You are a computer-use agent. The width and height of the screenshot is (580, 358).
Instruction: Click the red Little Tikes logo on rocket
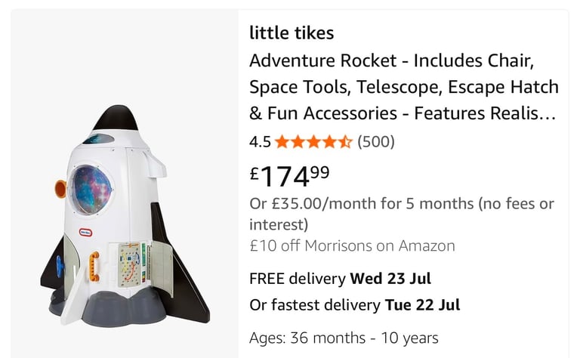[x=86, y=233]
